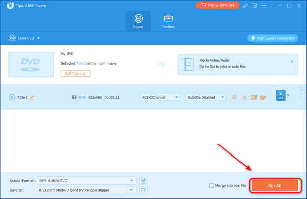Expand AC3-2Channel audio dropdown
307x199 pixels.
[159, 97]
